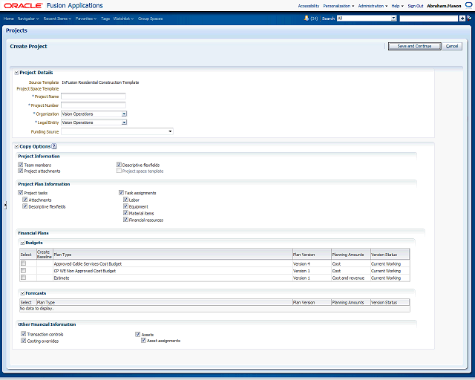Collapse the Forecasts section

click(22, 293)
